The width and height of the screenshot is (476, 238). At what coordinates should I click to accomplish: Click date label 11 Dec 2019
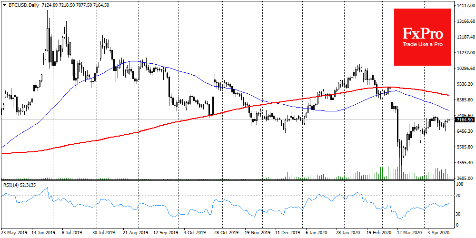(287, 233)
